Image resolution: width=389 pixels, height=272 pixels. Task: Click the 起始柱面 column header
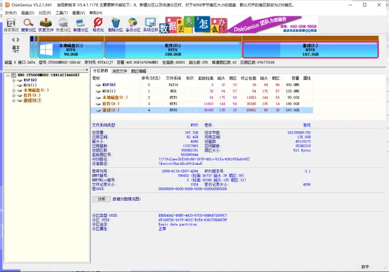(x=206, y=78)
